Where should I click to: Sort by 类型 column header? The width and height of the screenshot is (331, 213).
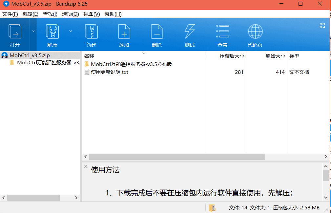tap(294, 56)
